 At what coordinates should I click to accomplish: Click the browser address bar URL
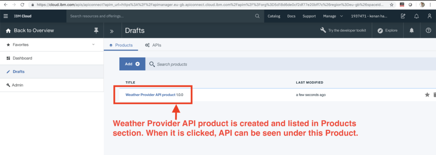pyautogui.click(x=210, y=5)
